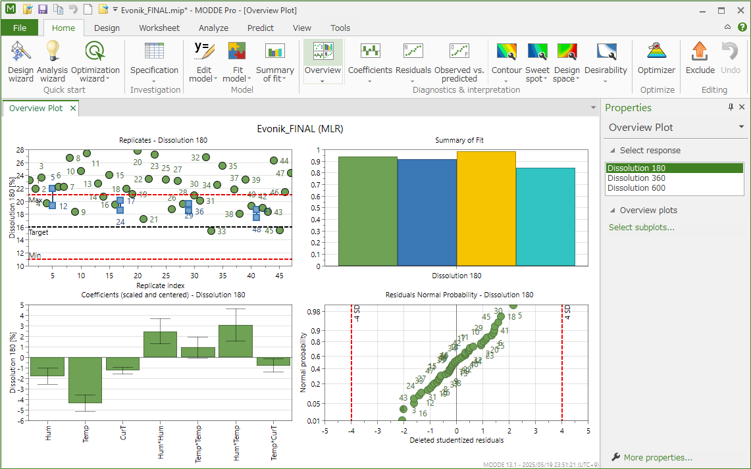Expand the Specification dropdown arrow
The height and width of the screenshot is (469, 751).
click(154, 81)
